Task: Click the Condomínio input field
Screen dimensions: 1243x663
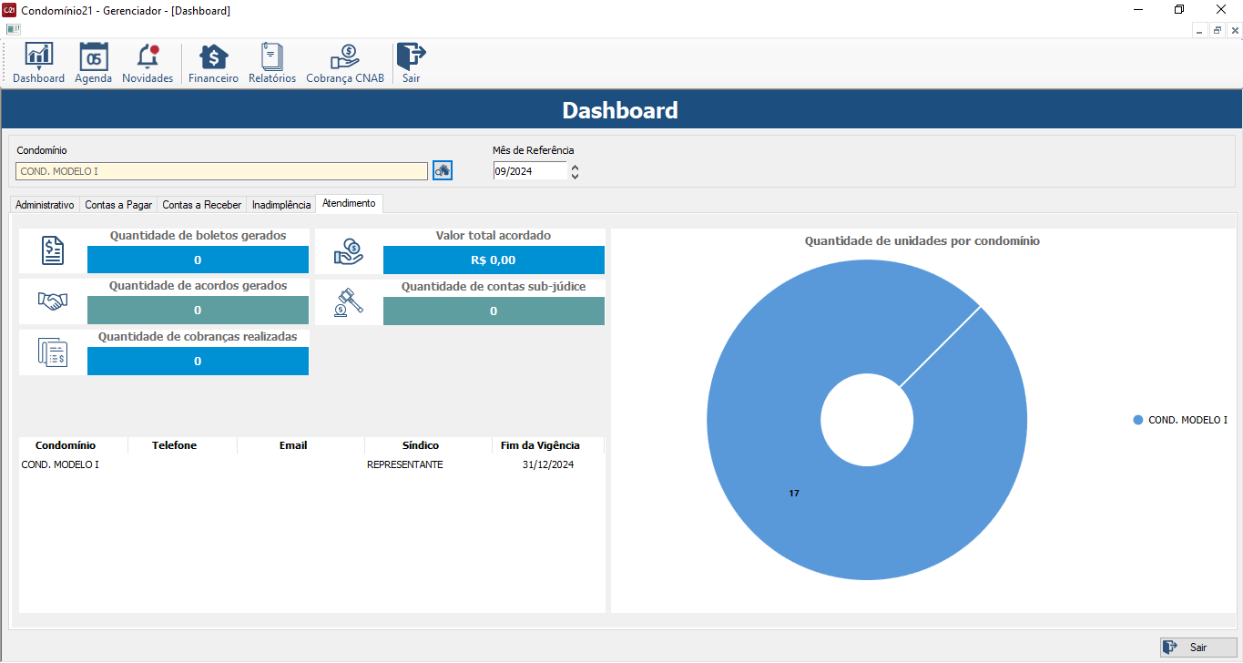Action: 221,171
